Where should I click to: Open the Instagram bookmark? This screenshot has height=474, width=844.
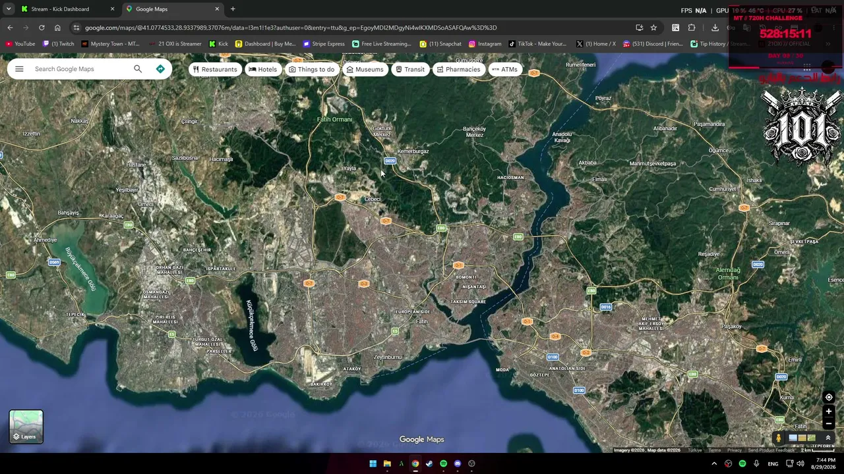click(x=485, y=44)
